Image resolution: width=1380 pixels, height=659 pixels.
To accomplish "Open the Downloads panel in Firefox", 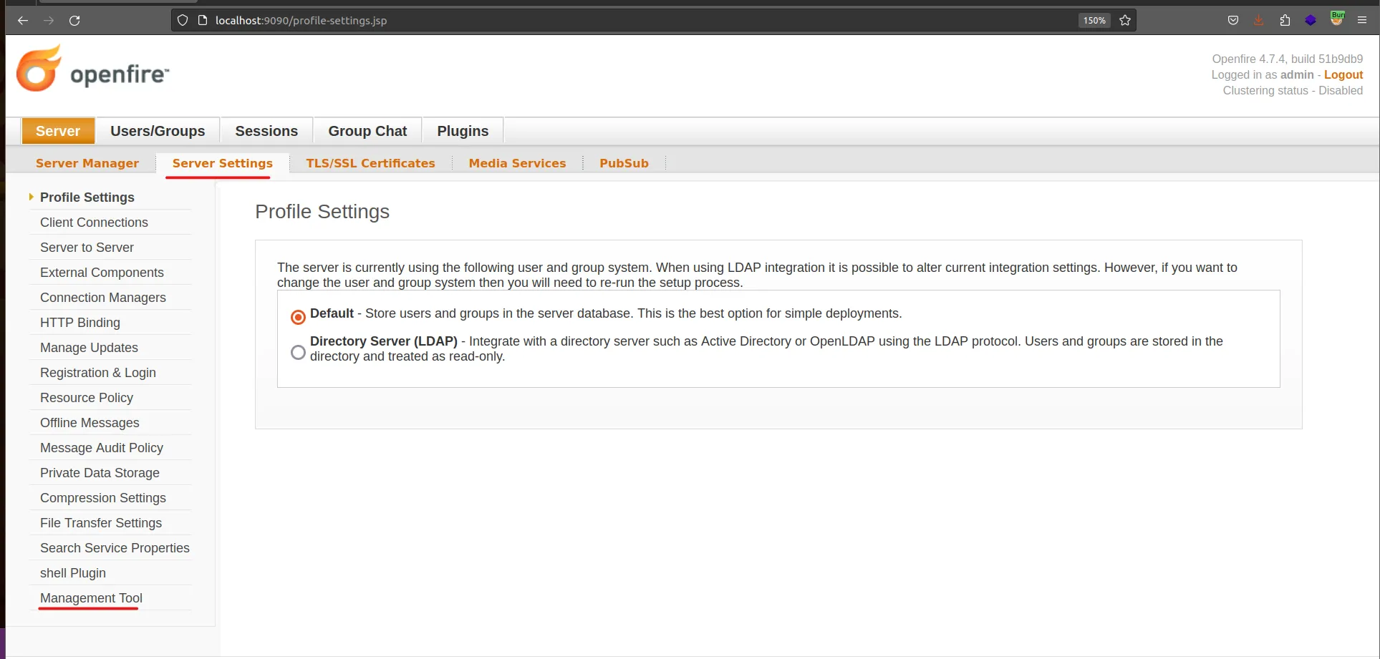I will point(1258,20).
